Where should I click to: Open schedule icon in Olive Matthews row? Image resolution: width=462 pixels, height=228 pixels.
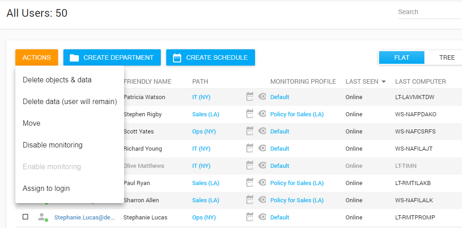click(x=250, y=166)
